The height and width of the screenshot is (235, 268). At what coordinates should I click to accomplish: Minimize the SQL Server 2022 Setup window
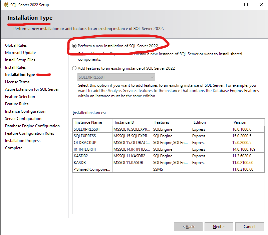(x=231, y=5)
